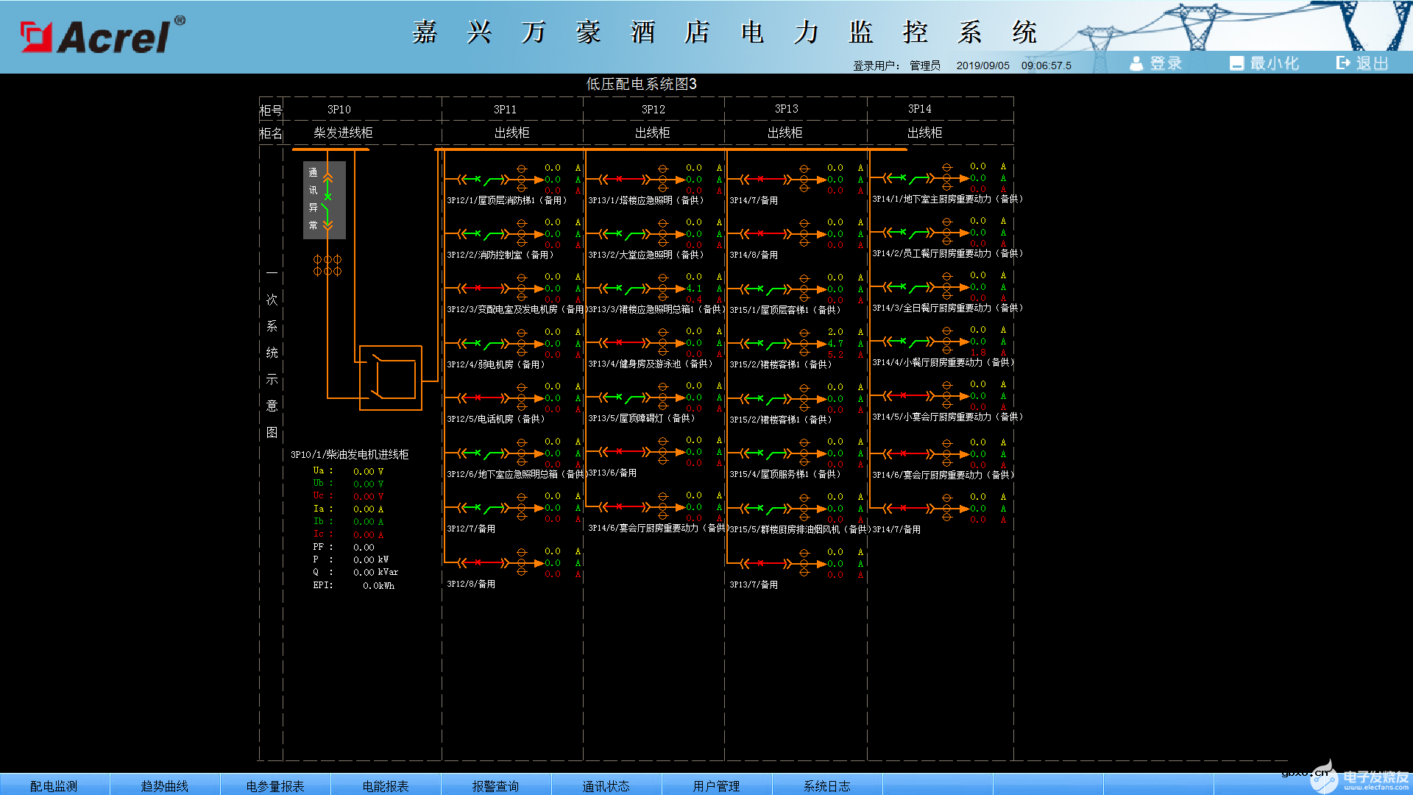Click breaker symbol for 3P12/1 rooftop fire elevator
Screen dimensions: 1413x795
(482, 179)
